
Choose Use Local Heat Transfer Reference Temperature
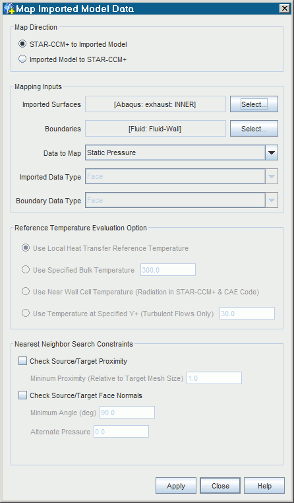pos(25,248)
